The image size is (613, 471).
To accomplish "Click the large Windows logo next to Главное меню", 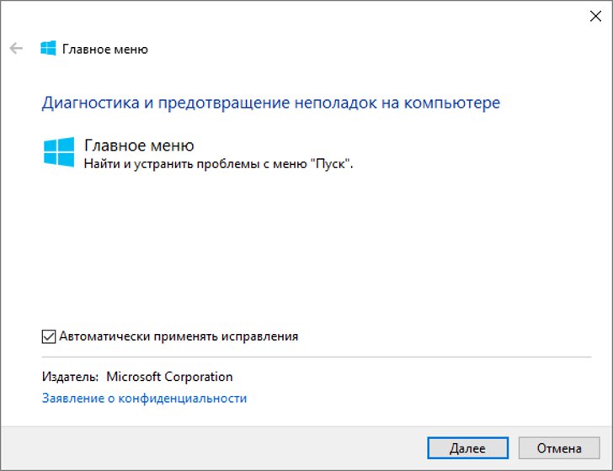I will coord(59,152).
